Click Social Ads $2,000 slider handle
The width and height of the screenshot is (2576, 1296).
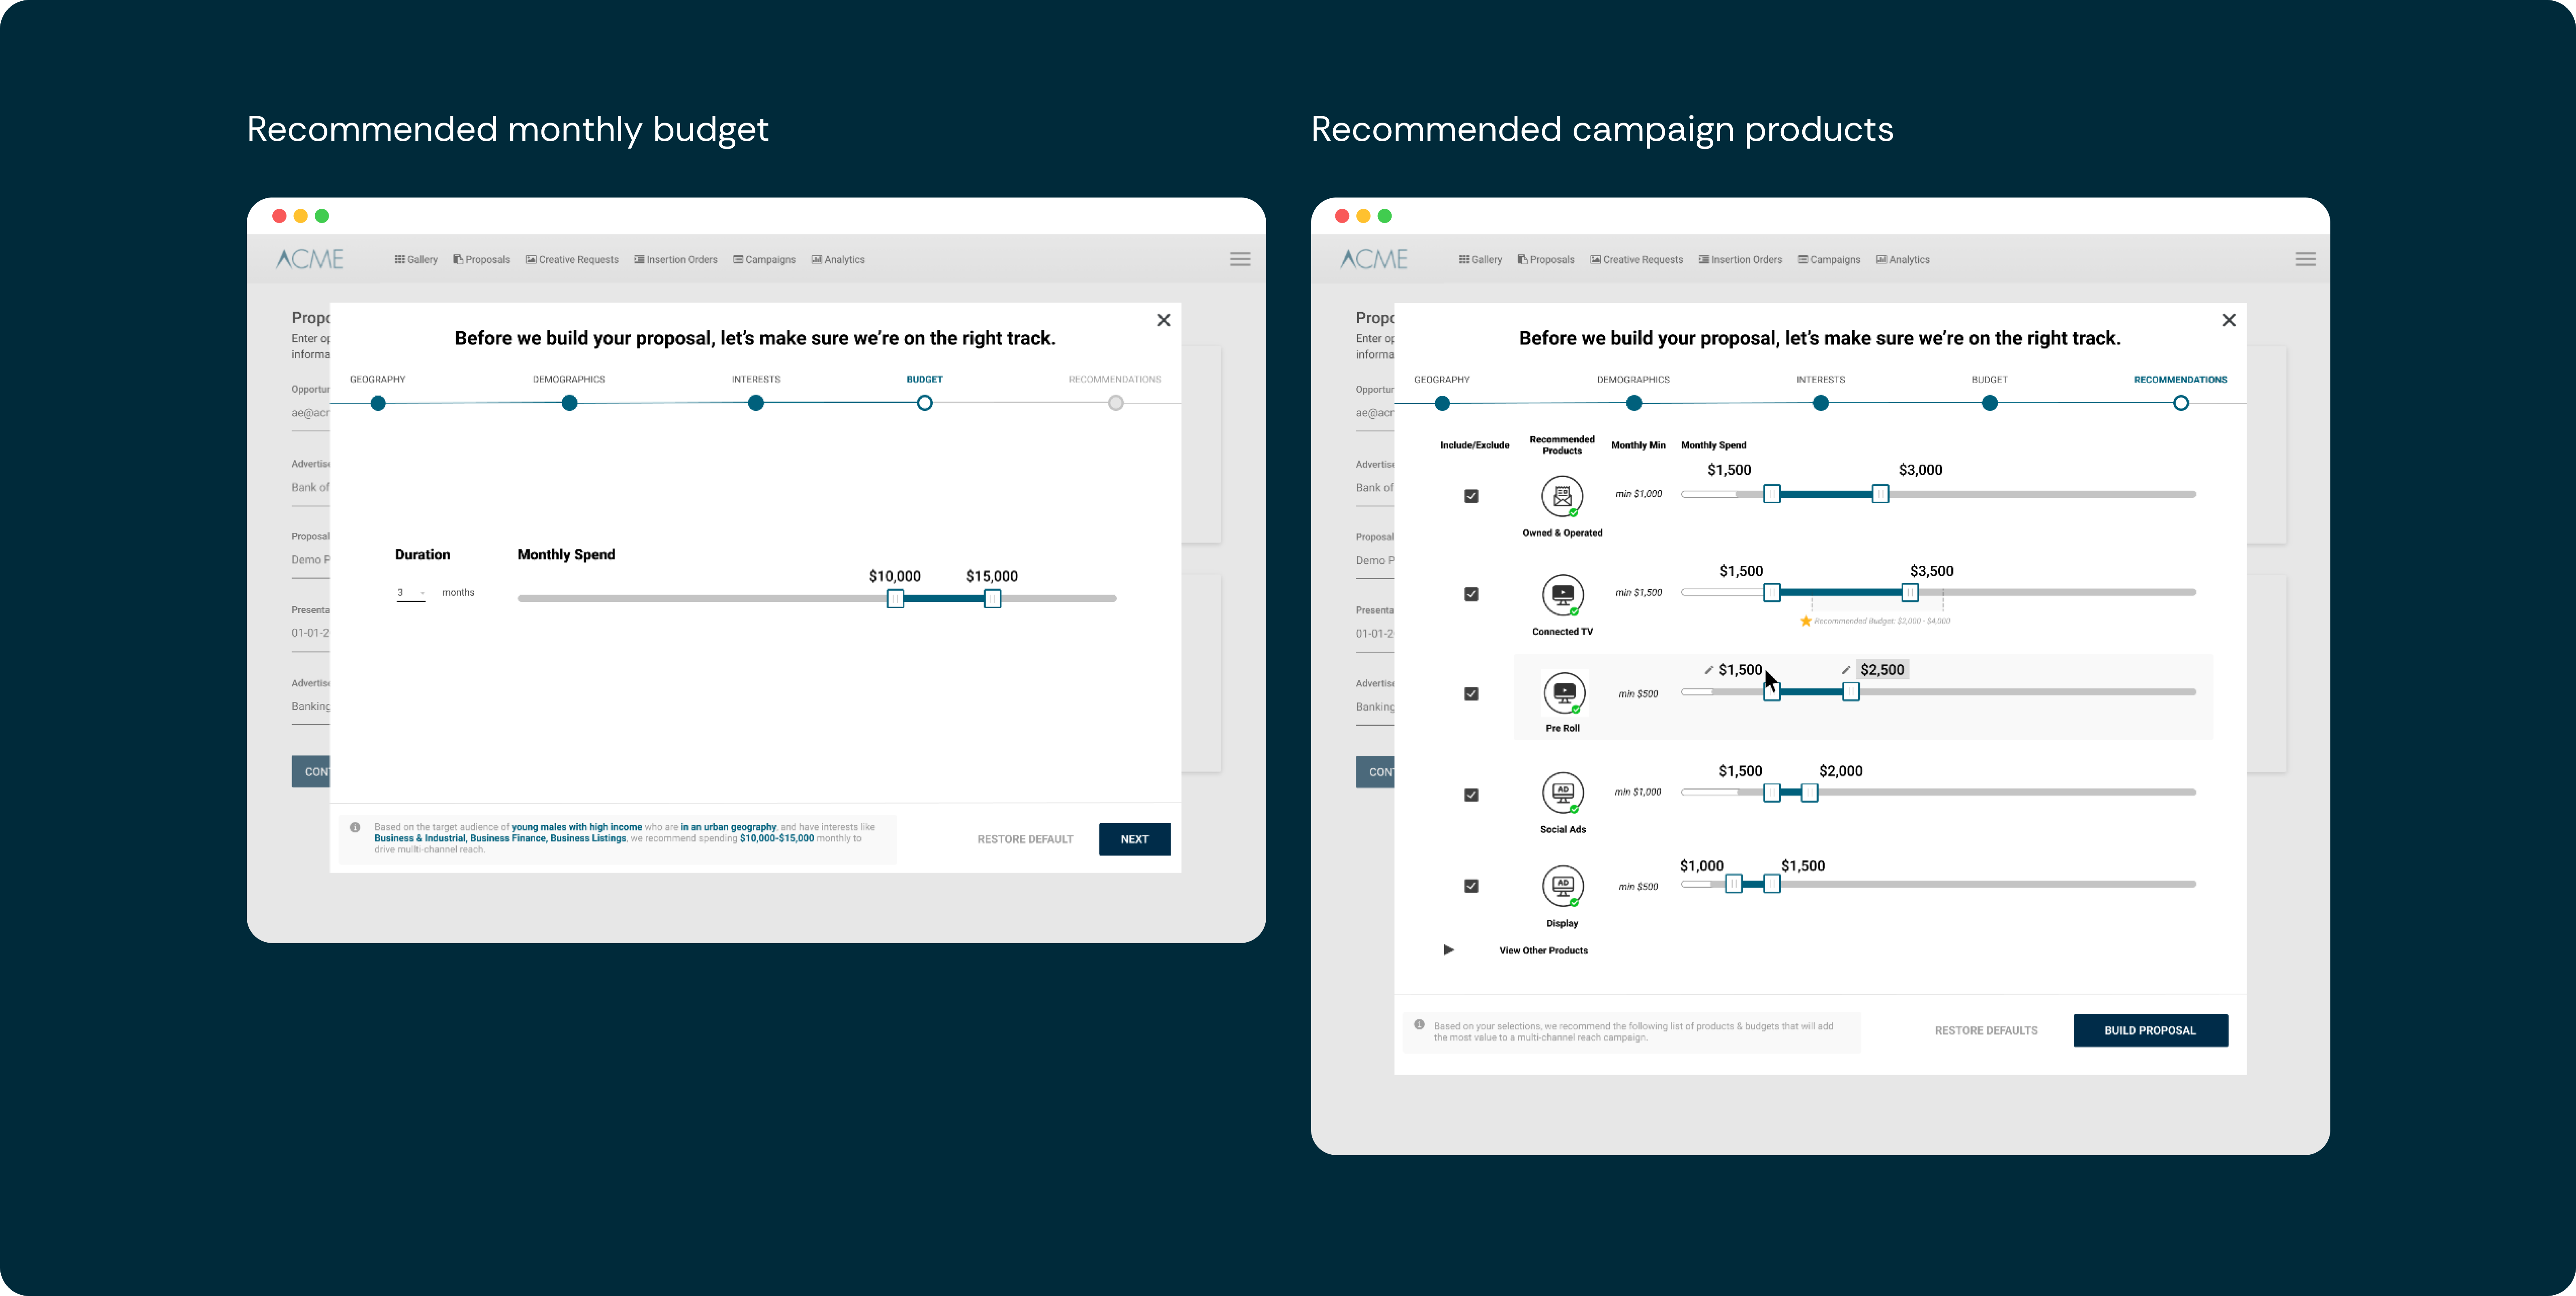(1809, 793)
